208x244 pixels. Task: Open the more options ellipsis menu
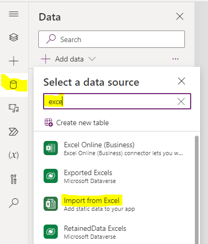point(175,59)
